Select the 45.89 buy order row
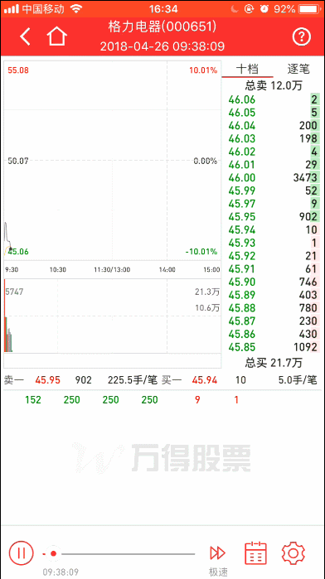Screen dimensions: 325x579 [274, 295]
